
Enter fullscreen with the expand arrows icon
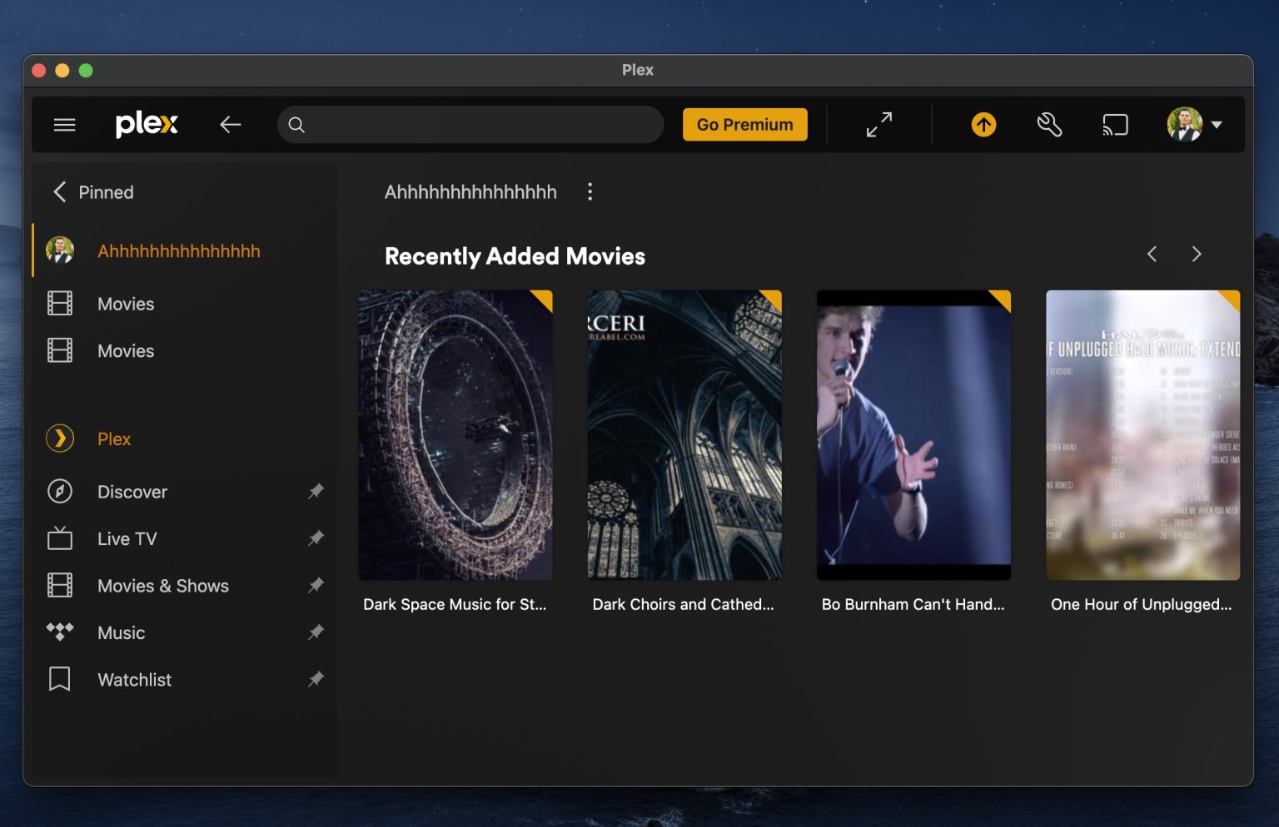(878, 124)
